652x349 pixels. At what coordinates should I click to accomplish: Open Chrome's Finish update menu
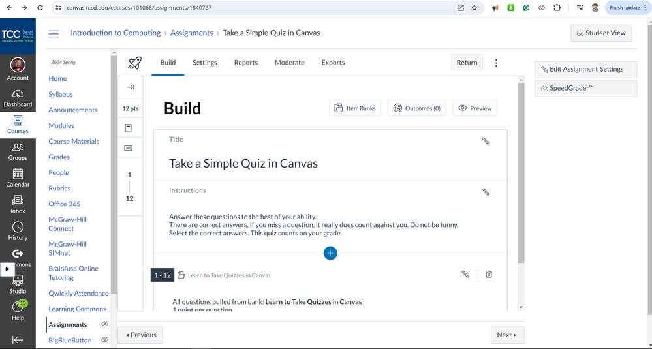pyautogui.click(x=629, y=8)
